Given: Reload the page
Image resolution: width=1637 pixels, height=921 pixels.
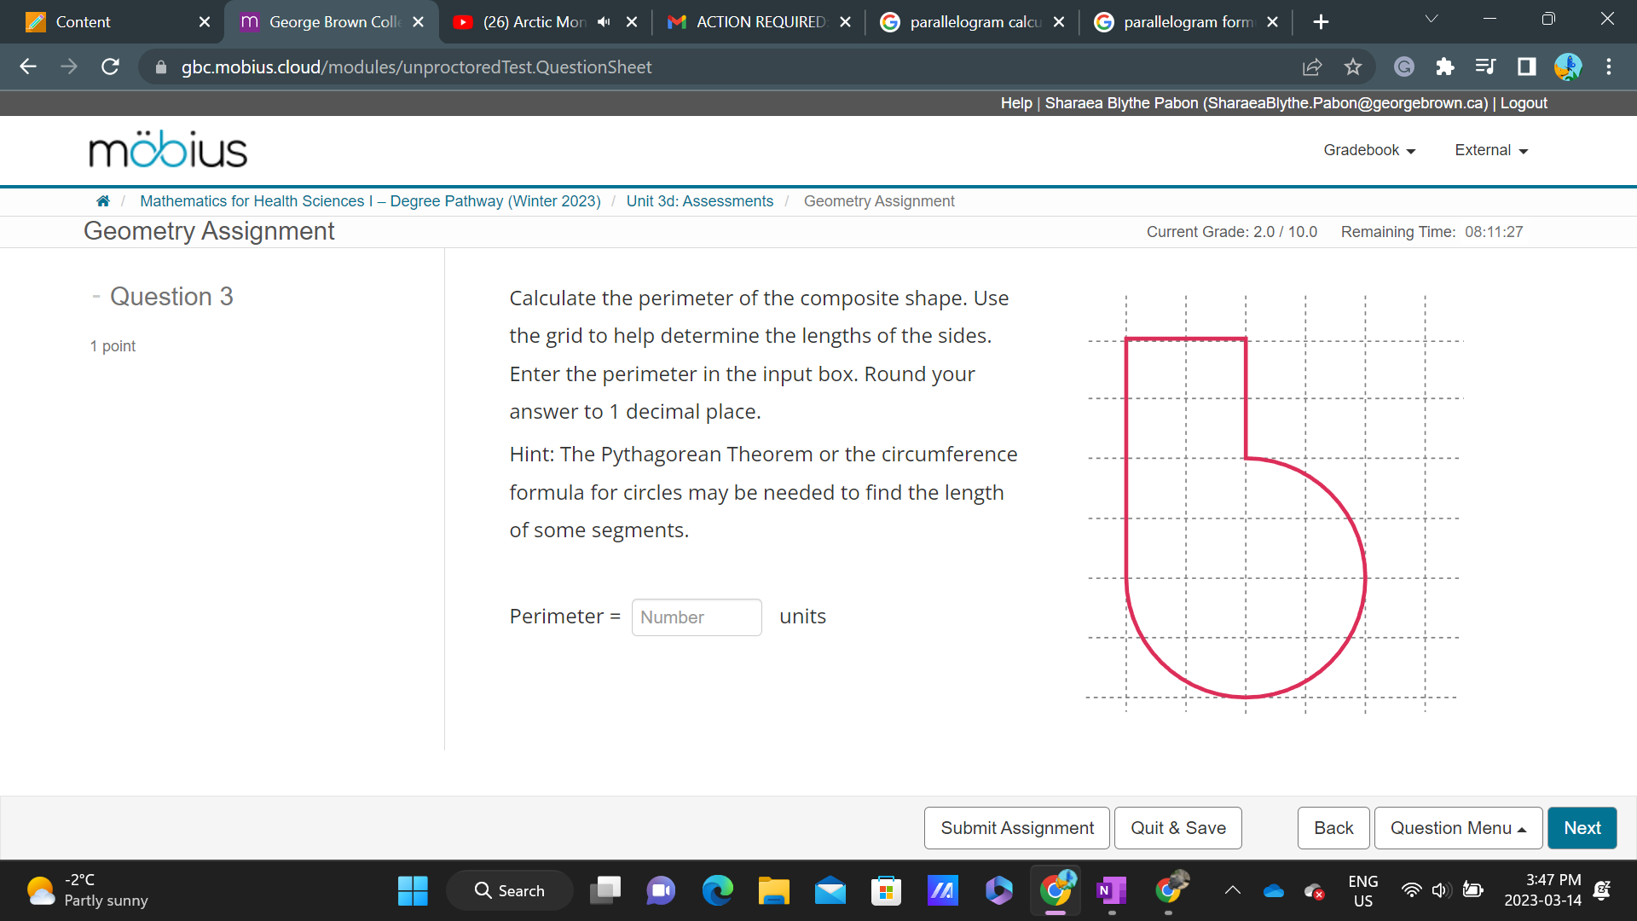Looking at the screenshot, I should 110,67.
